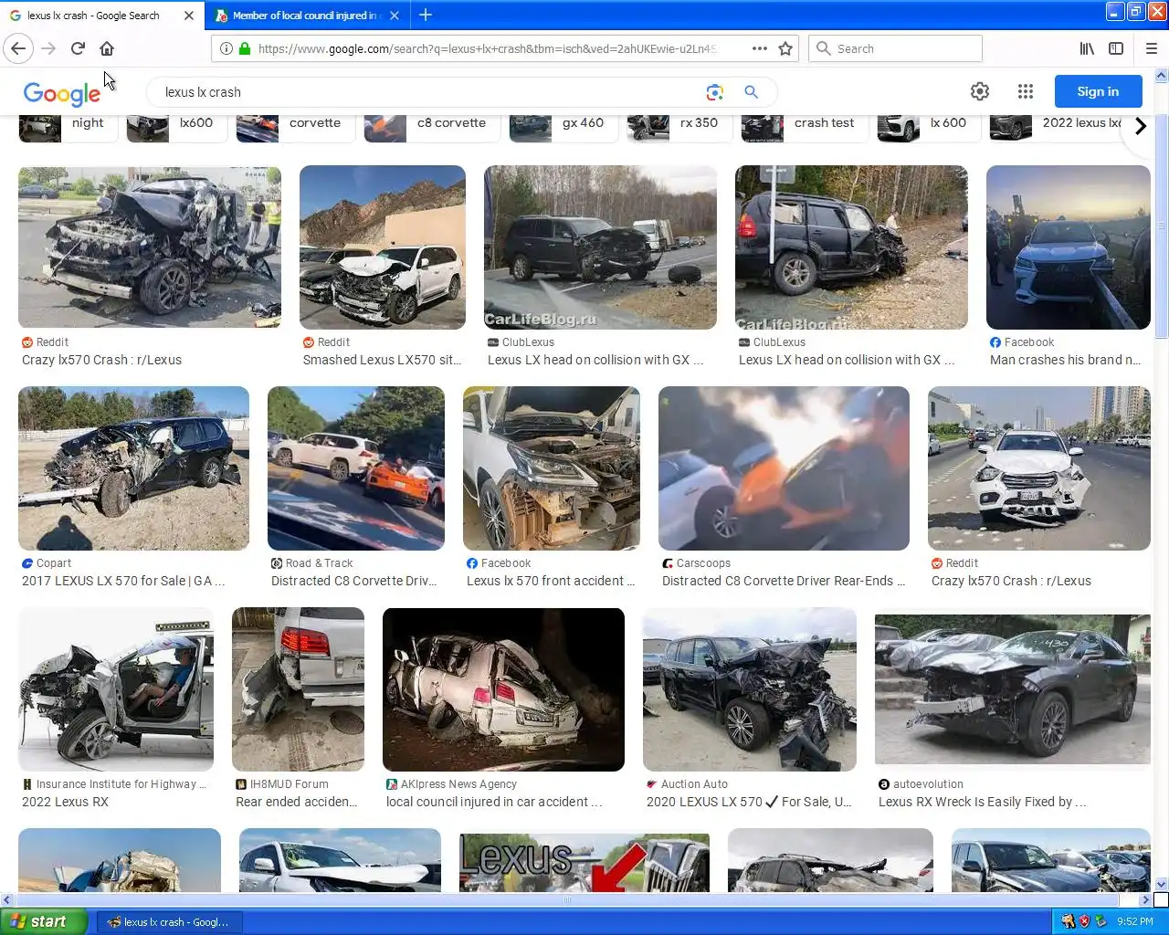Open Lexus lx 570 front accident image

click(552, 467)
